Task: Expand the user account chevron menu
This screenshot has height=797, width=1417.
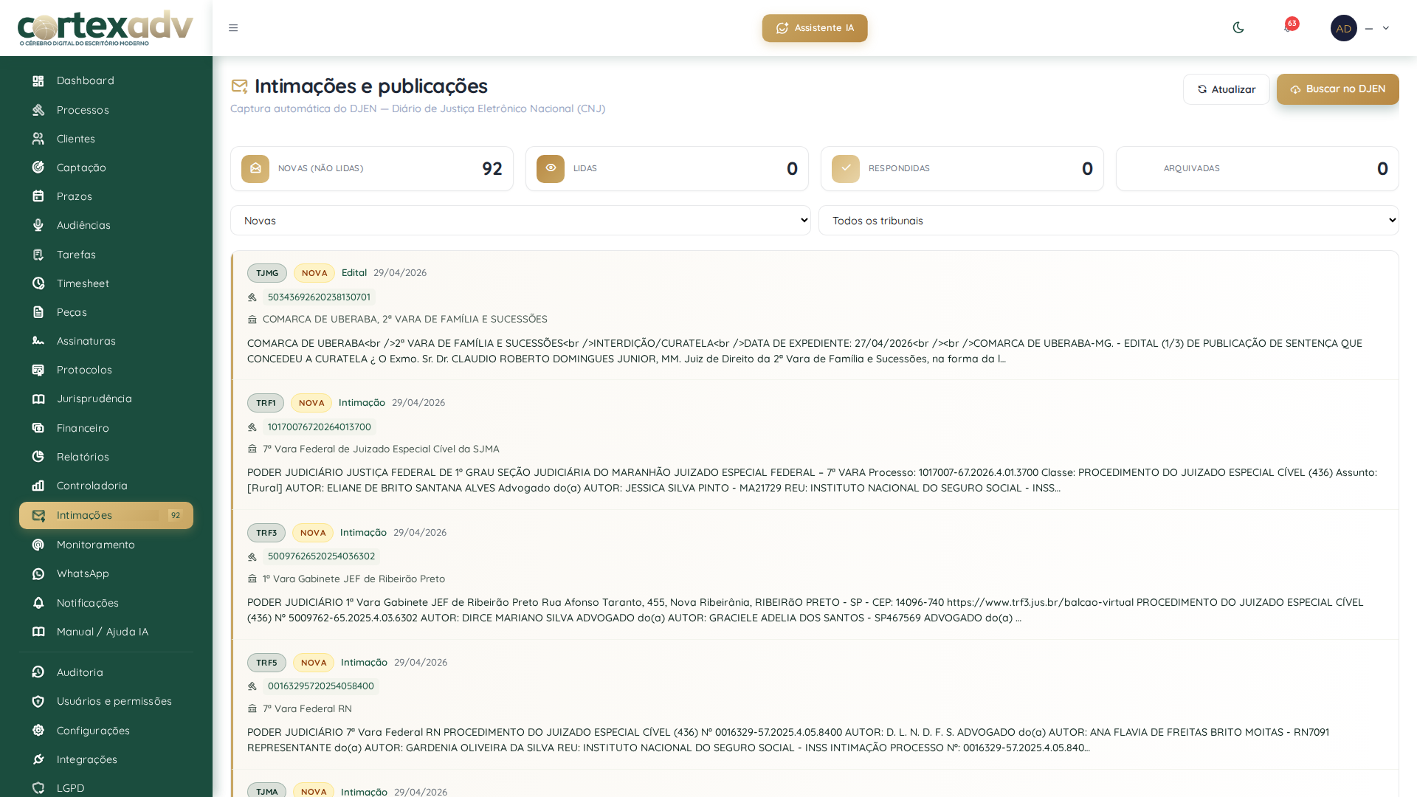Action: point(1386,28)
